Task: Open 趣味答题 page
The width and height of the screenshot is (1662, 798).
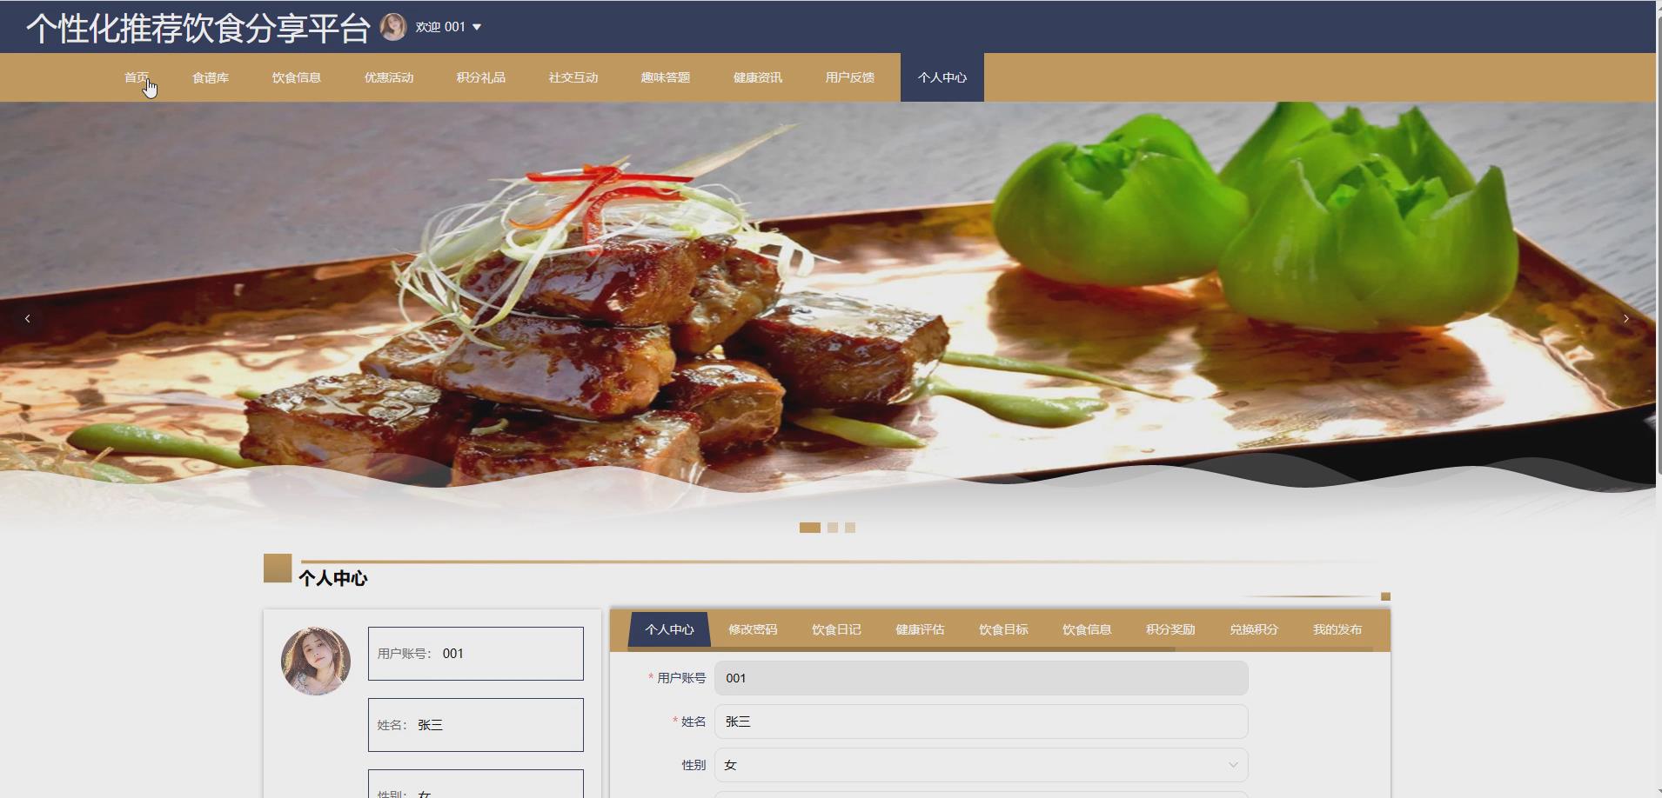Action: pos(666,77)
